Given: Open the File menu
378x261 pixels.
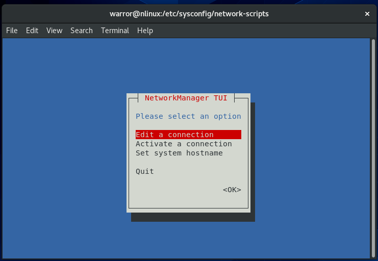Looking at the screenshot, I should [12, 31].
